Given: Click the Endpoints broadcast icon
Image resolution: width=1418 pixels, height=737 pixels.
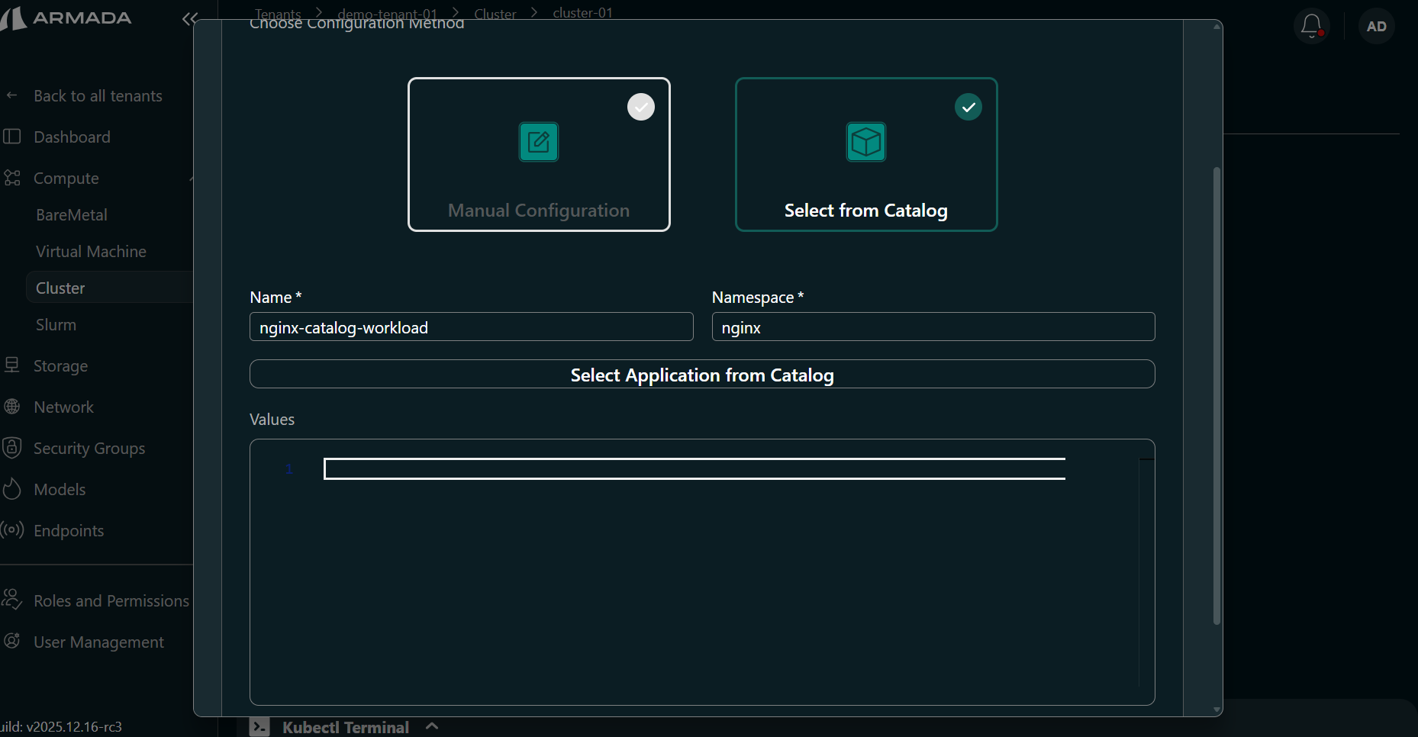Looking at the screenshot, I should pos(12,530).
